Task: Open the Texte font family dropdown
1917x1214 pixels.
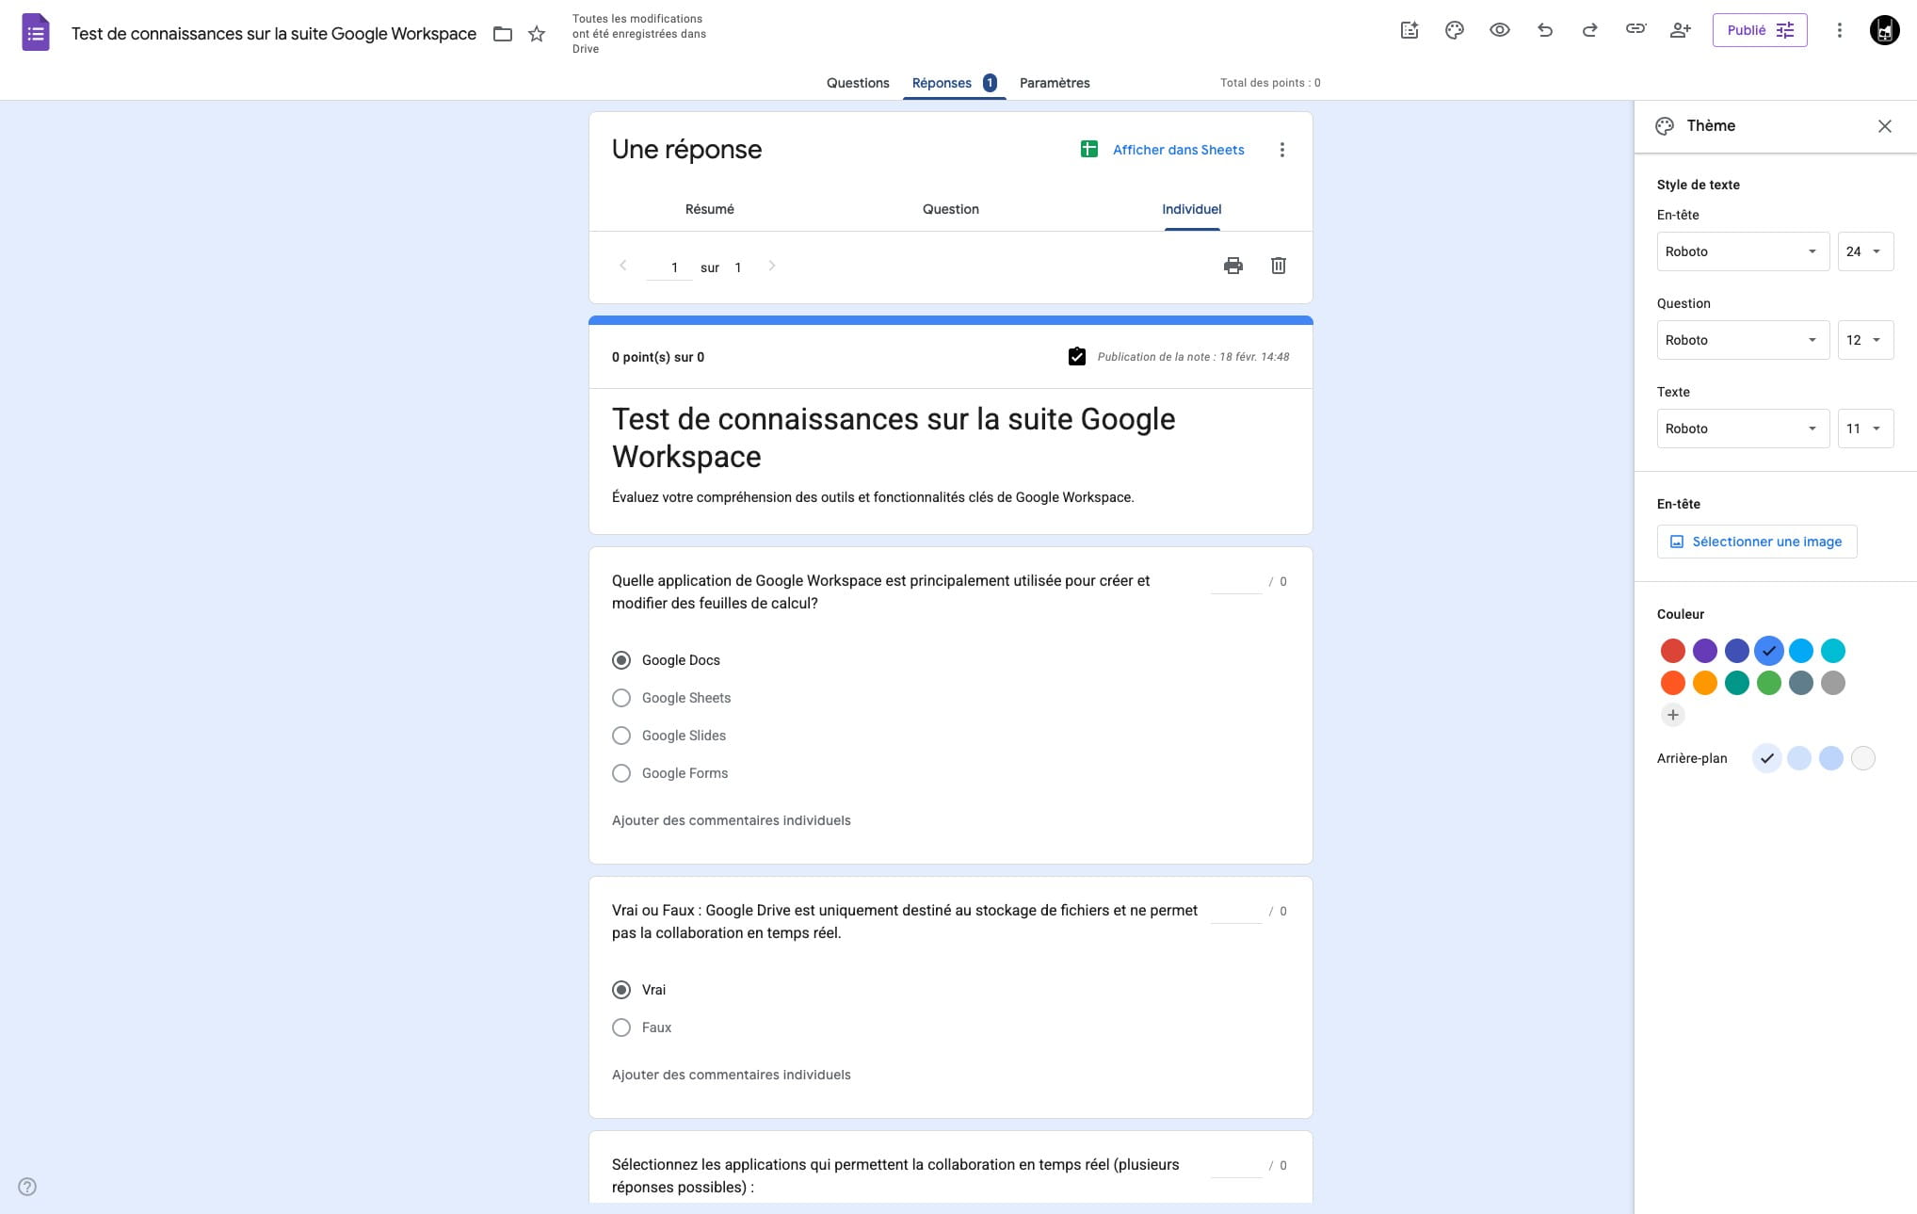Action: 1743,429
